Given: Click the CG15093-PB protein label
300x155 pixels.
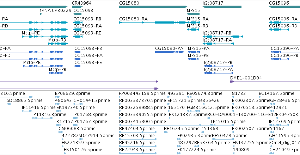Looking at the screenshot, I should (x=88, y=49).
